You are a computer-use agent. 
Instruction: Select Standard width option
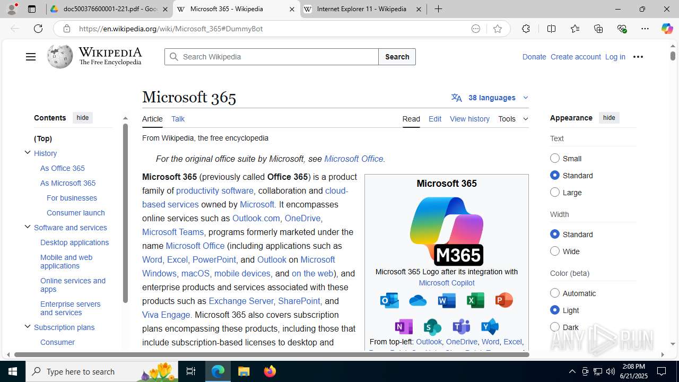pyautogui.click(x=555, y=234)
